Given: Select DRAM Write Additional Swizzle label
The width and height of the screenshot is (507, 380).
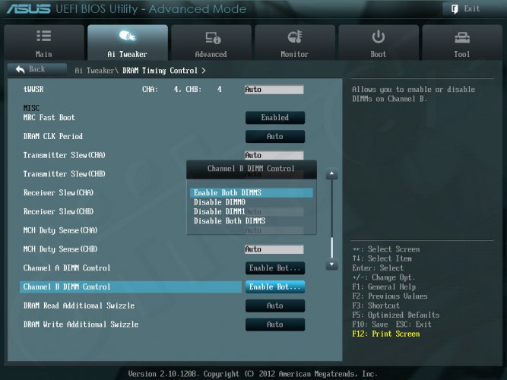Looking at the screenshot, I should 81,325.
